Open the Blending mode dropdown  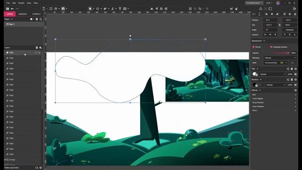[280, 58]
